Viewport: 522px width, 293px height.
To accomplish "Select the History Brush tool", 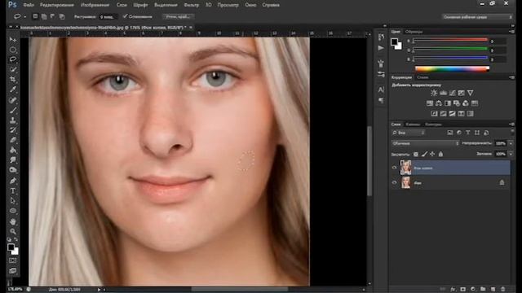I will point(13,130).
